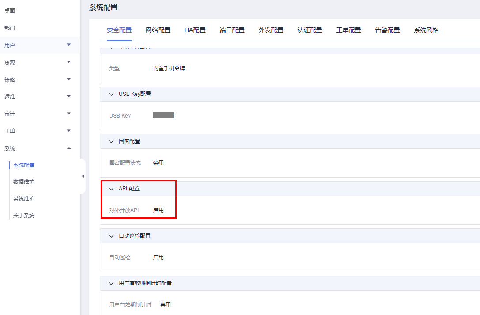Image resolution: width=480 pixels, height=315 pixels.
Task: Collapse the 自动巡检配置 section chevron
Action: pos(111,236)
